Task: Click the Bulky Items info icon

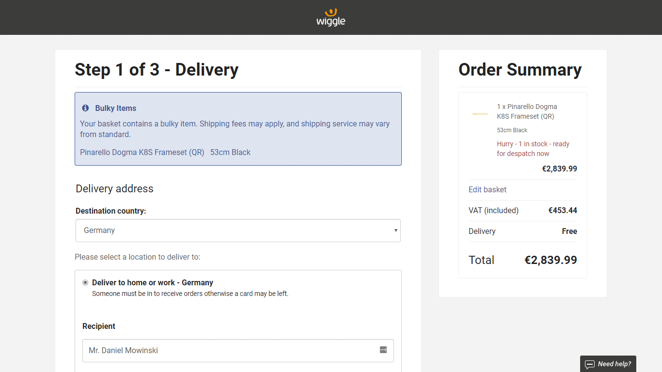Action: click(85, 108)
